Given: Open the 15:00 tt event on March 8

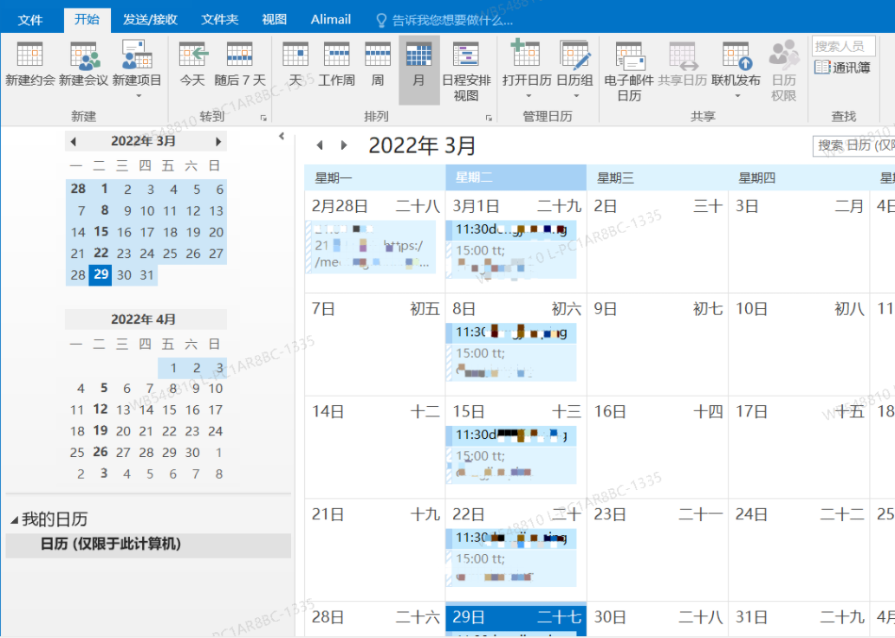Looking at the screenshot, I should coord(511,363).
